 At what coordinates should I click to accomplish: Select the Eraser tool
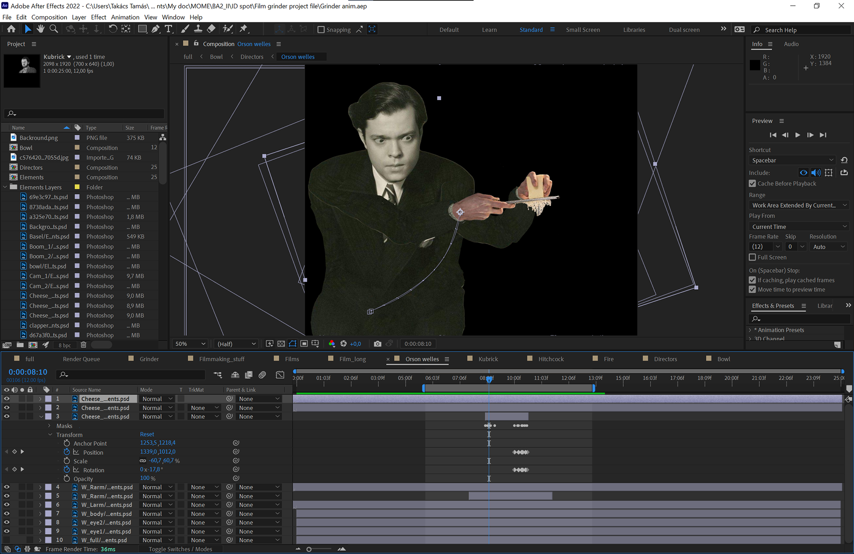pos(212,29)
